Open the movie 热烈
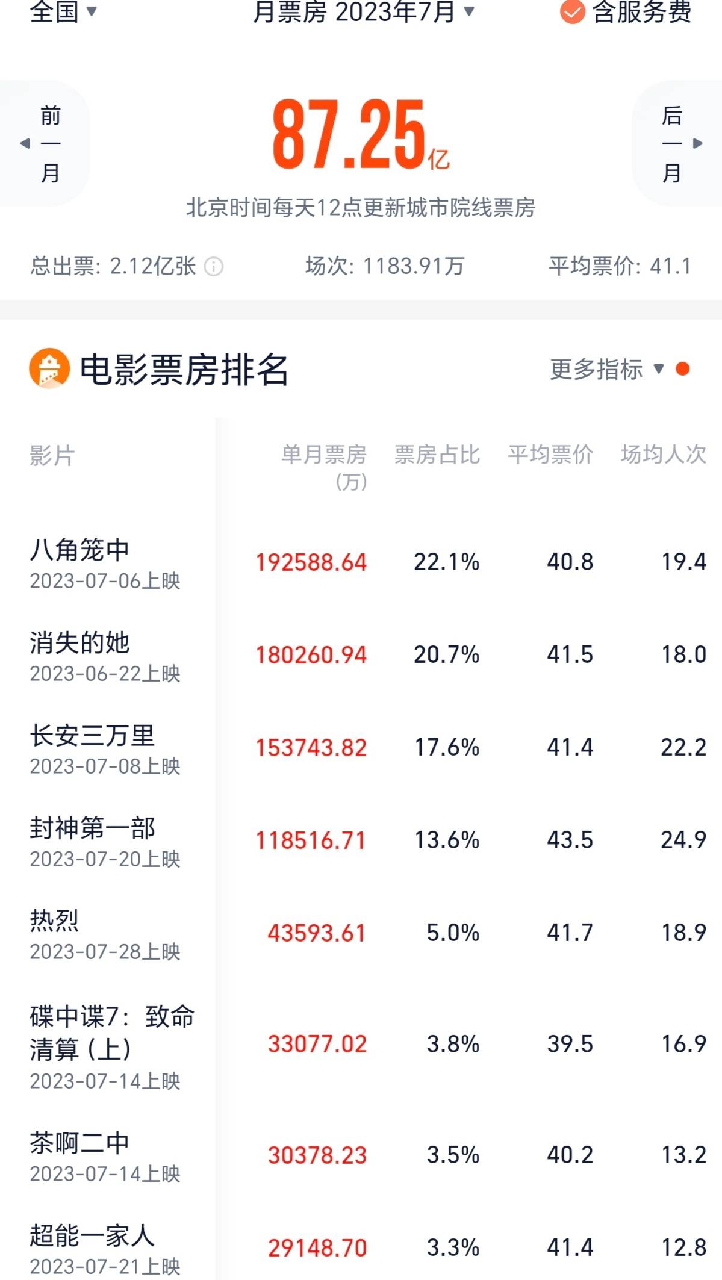Screen dimensions: 722x1280 pos(55,921)
